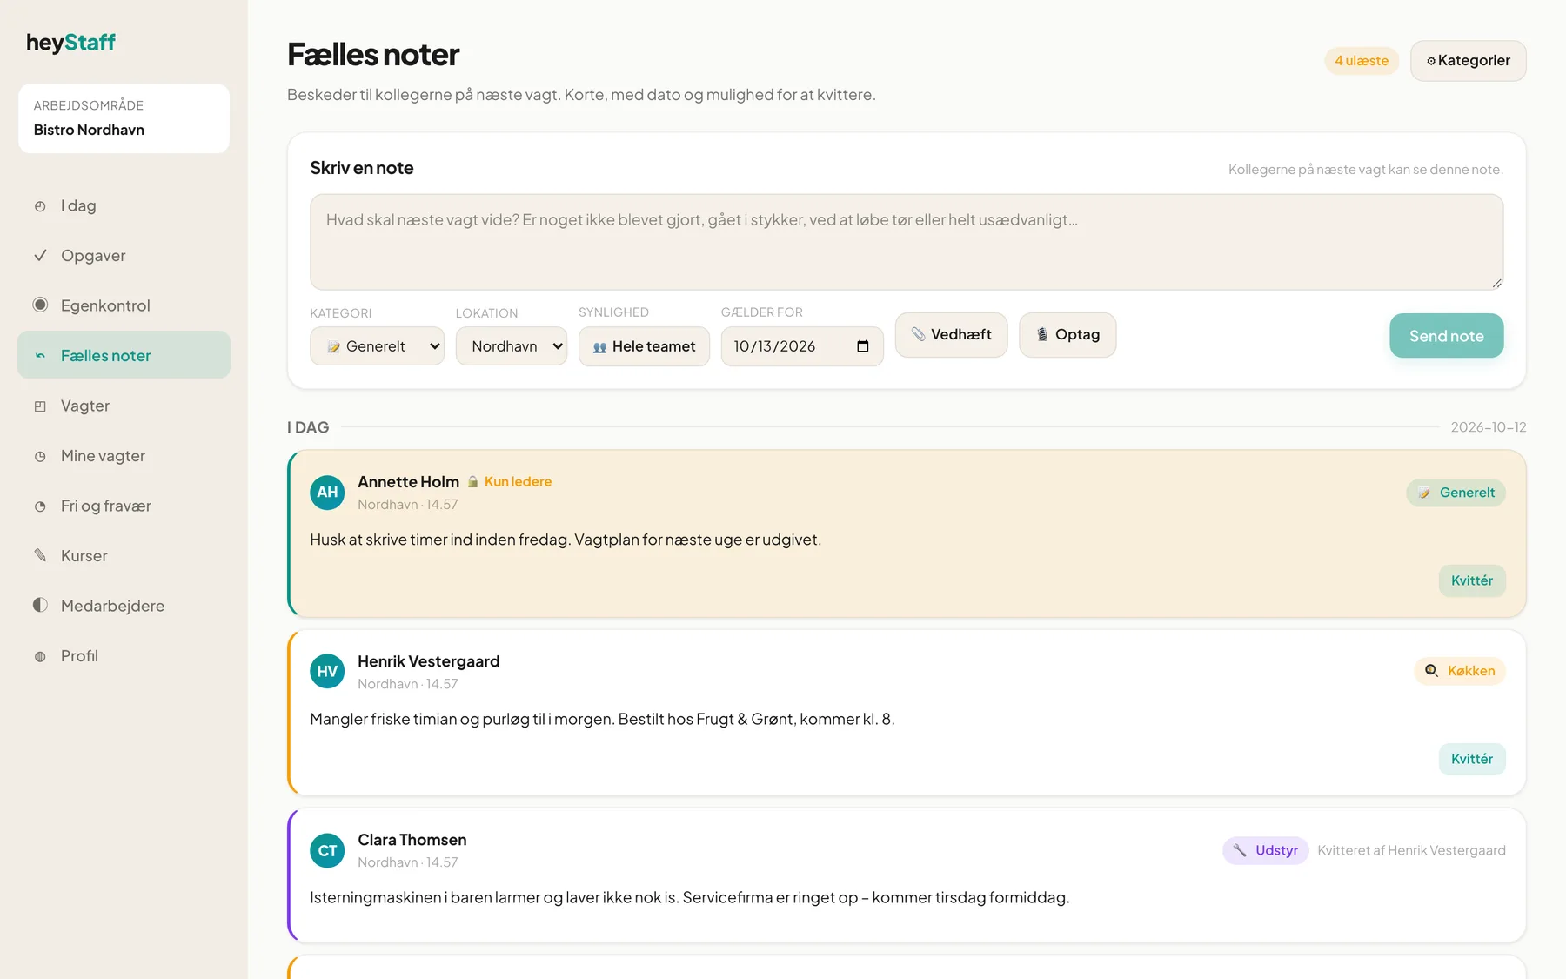The width and height of the screenshot is (1566, 979).
Task: Click the CT avatar of Clara Thomsen
Action: pyautogui.click(x=327, y=851)
